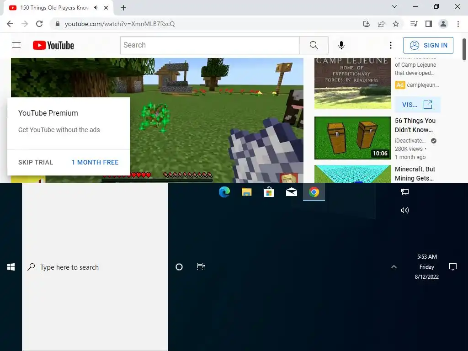Open Cortana circle icon on taskbar
Screen dimensions: 468x351
coord(179,267)
